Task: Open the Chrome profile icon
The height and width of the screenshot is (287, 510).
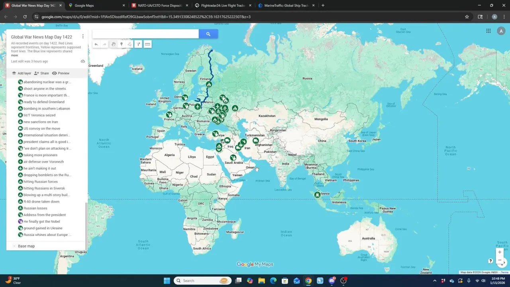Action: (494, 17)
